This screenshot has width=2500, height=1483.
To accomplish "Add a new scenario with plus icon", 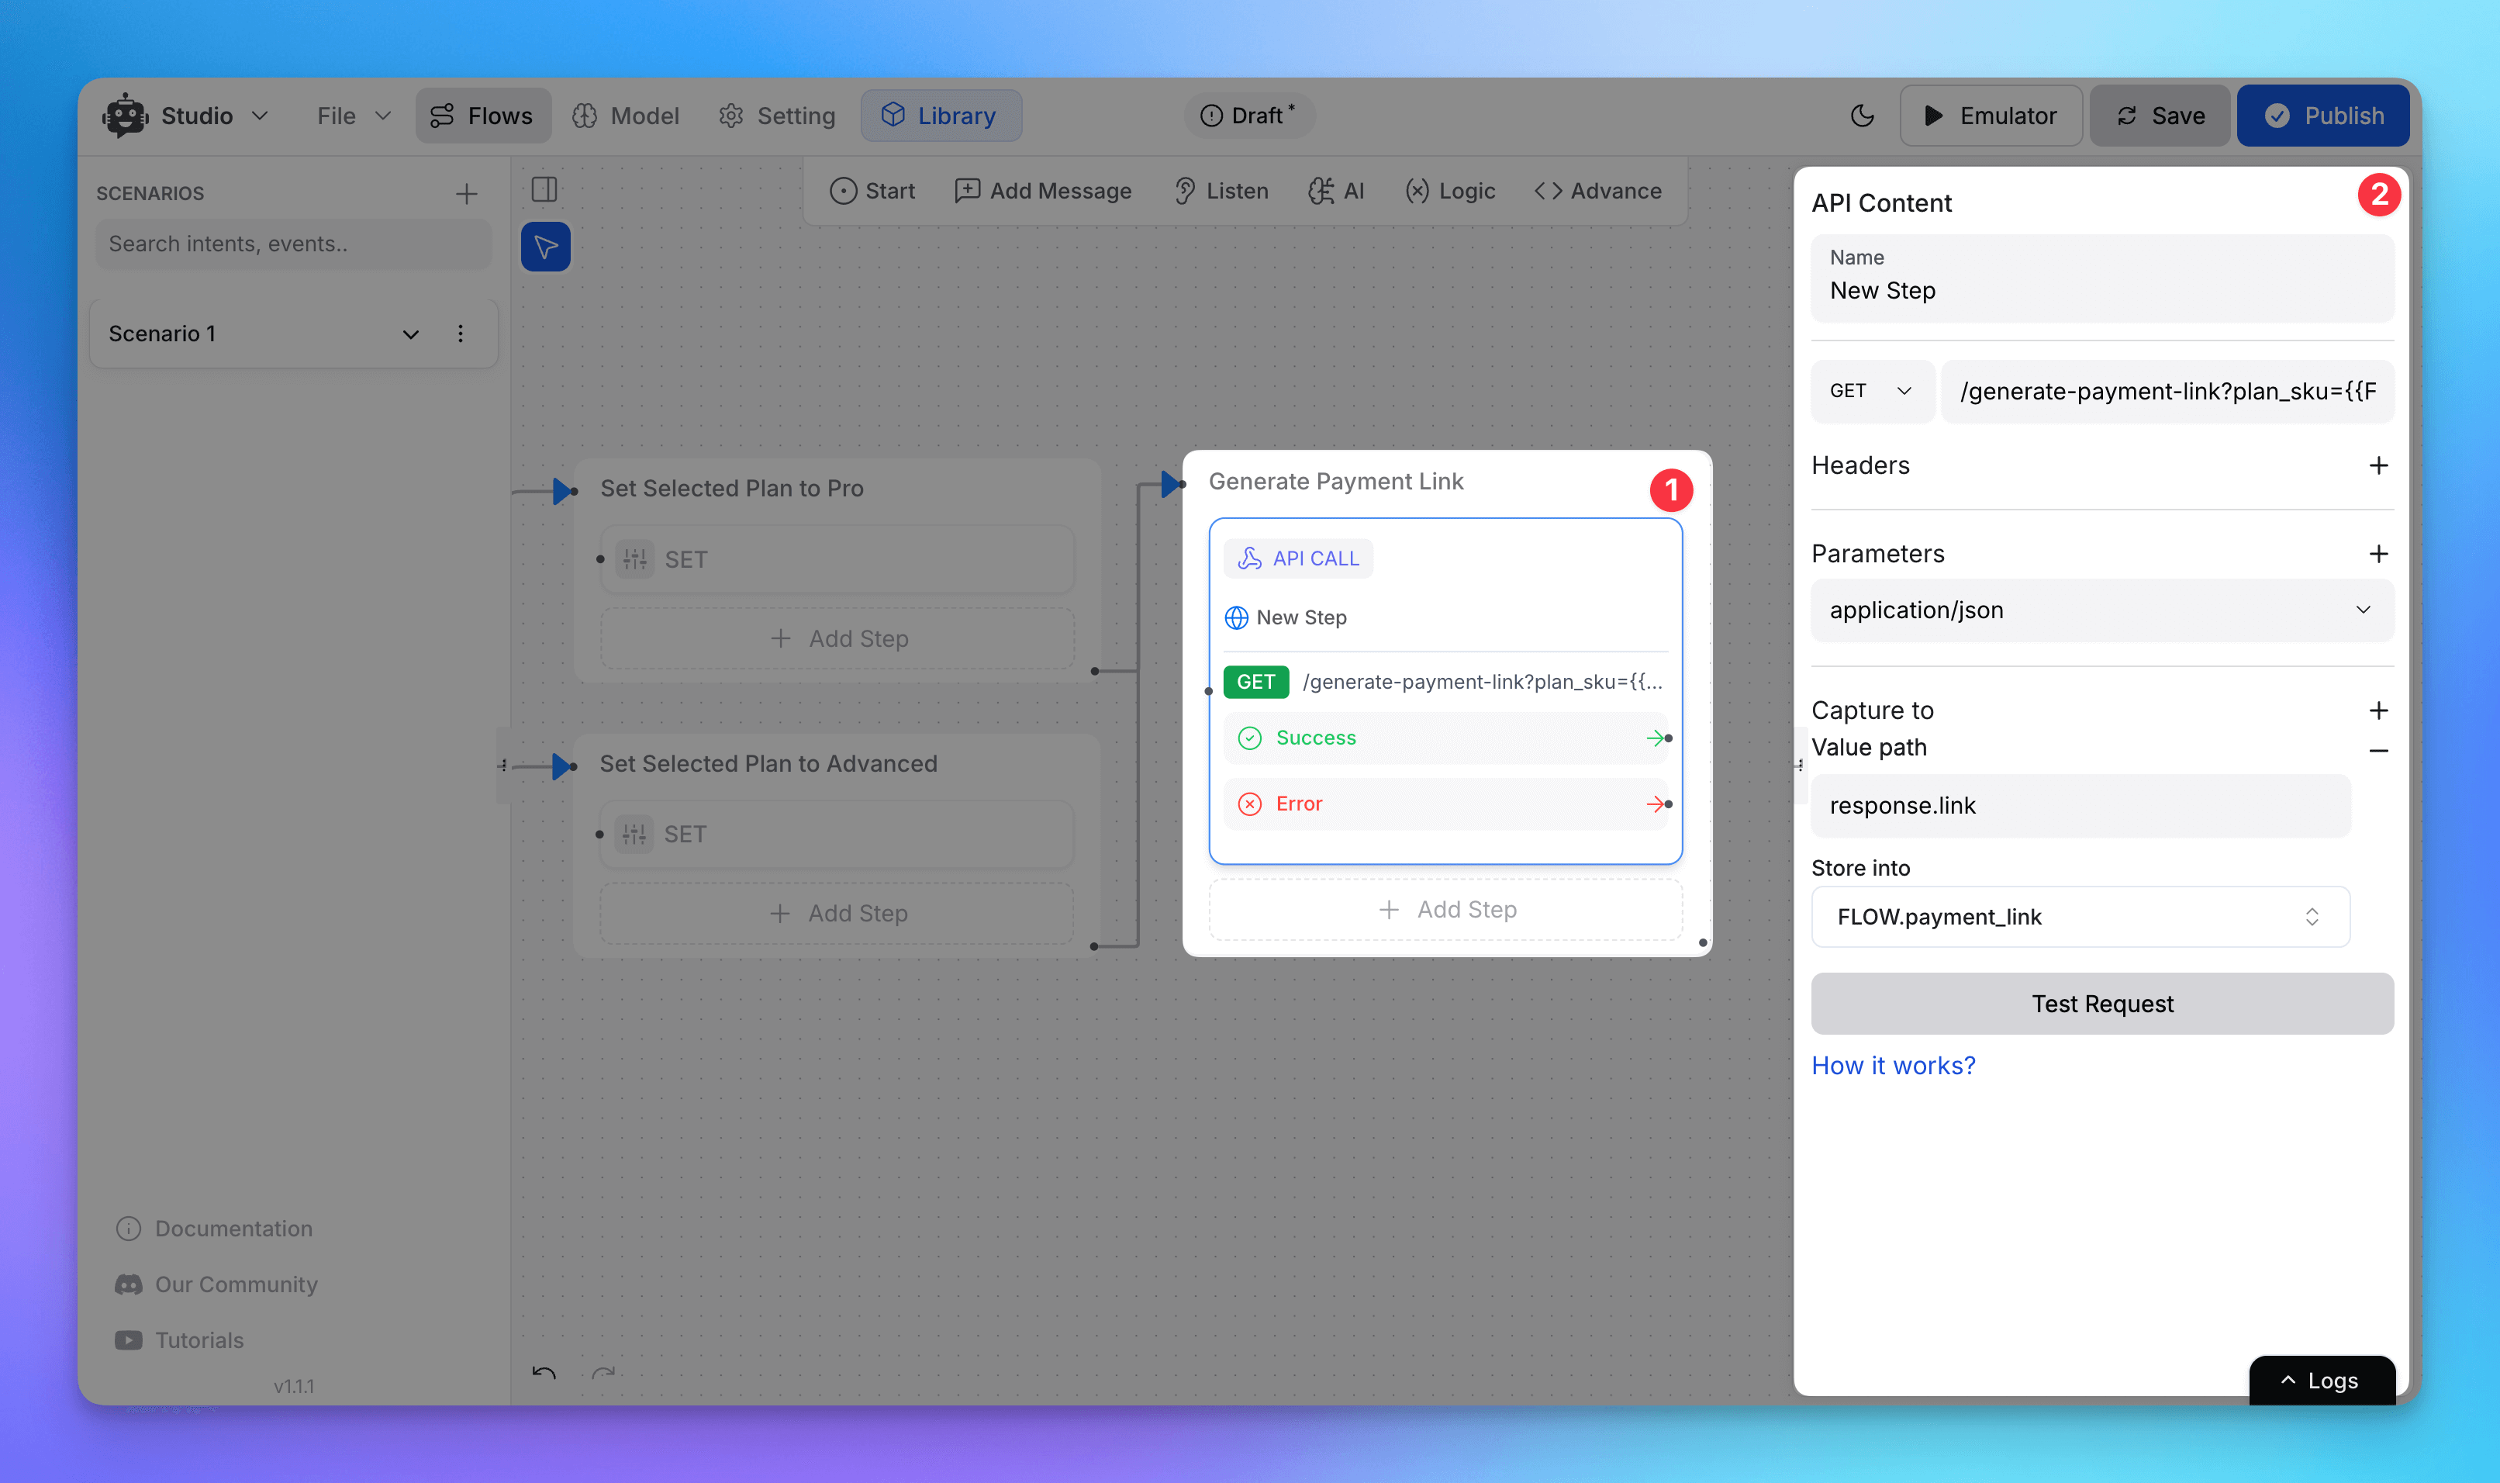I will 467,194.
